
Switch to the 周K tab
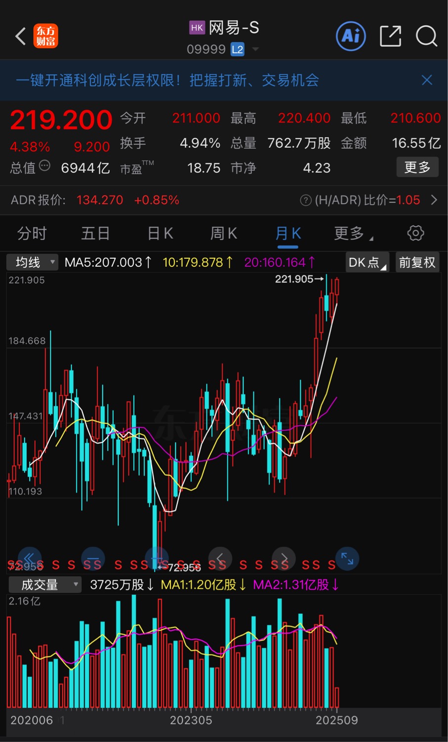(x=224, y=233)
